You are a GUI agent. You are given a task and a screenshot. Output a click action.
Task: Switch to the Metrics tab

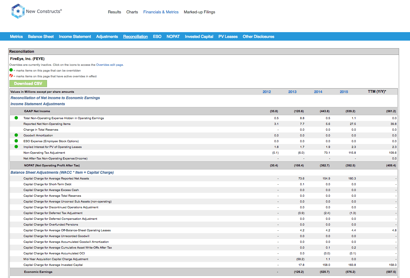(x=16, y=36)
